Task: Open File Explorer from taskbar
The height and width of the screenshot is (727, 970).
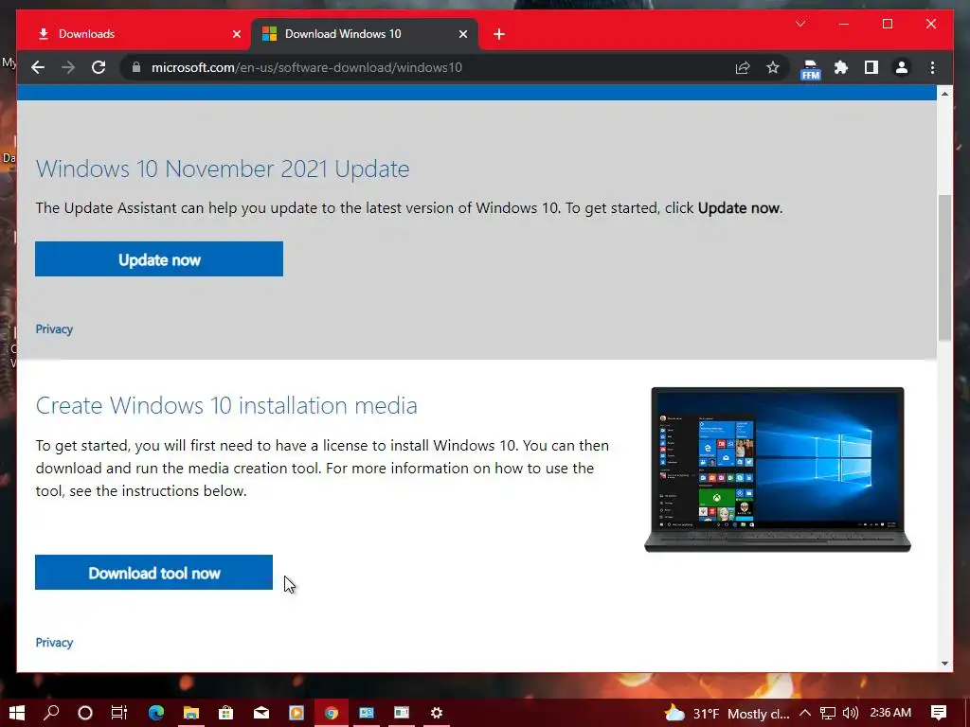Action: click(x=191, y=713)
